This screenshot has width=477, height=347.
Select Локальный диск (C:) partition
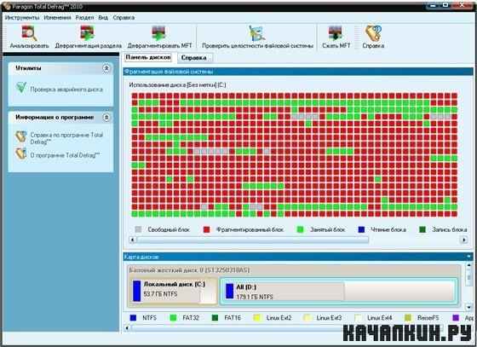click(x=174, y=291)
